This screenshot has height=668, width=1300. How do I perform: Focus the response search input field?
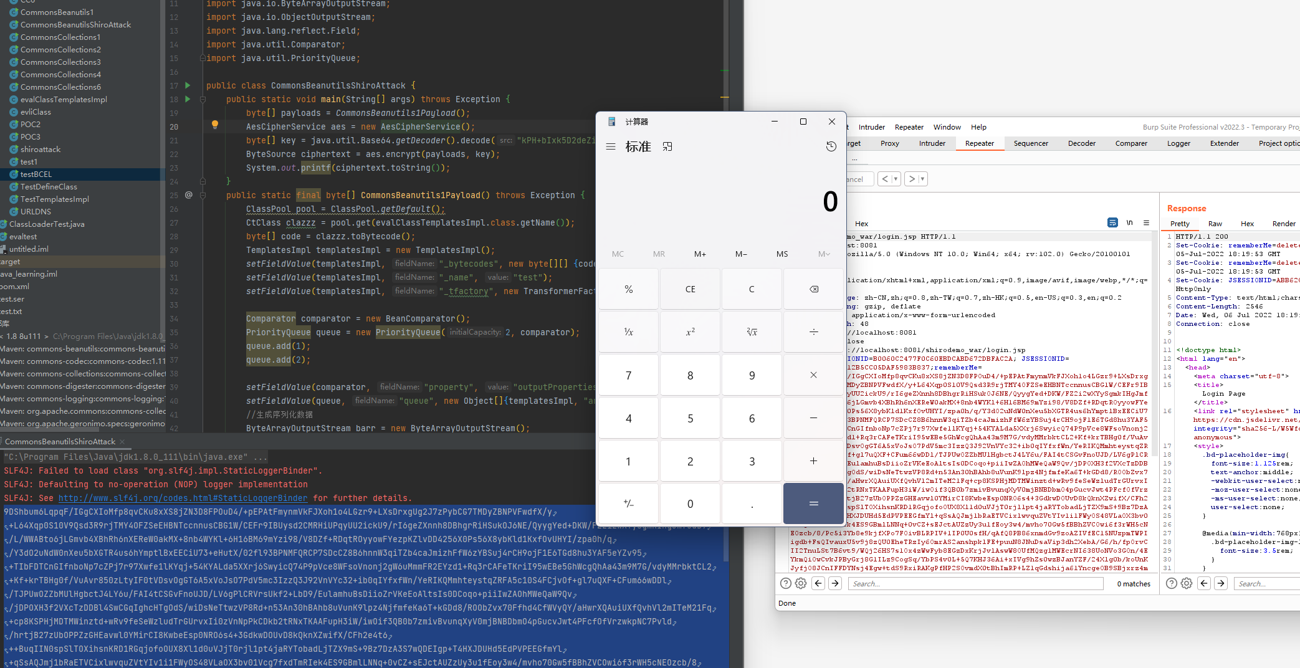[1267, 583]
